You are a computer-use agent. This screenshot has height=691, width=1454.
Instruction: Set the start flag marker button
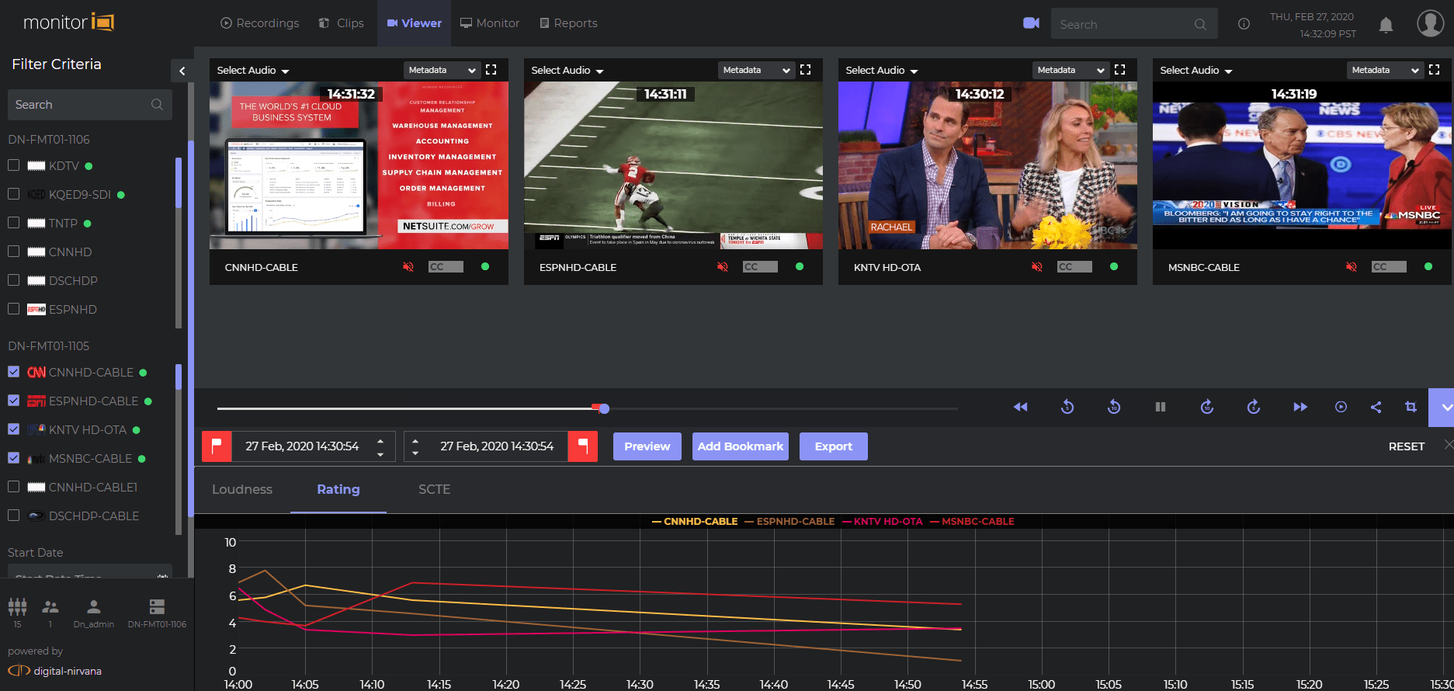click(x=217, y=446)
